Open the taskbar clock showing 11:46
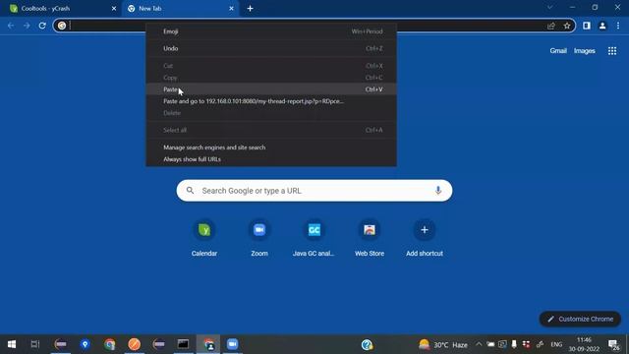This screenshot has width=629, height=354. (584, 344)
